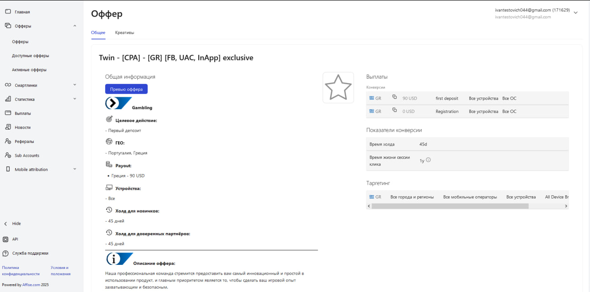Open Доступные офферы in sidebar
Screen dimensions: 590x292
(x=30, y=56)
